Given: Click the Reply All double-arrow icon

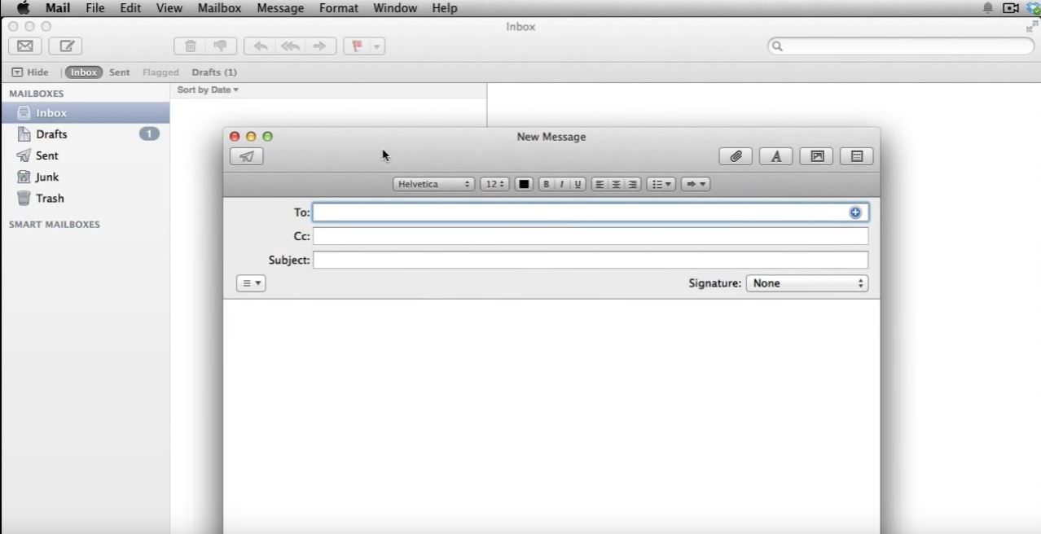Looking at the screenshot, I should tap(290, 46).
